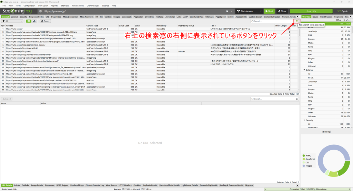Click the Clear crawl button
This screenshot has height=191, width=353.
point(281,11)
